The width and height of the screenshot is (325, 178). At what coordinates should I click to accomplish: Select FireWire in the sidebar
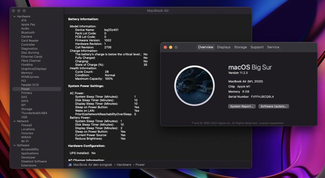point(27,65)
